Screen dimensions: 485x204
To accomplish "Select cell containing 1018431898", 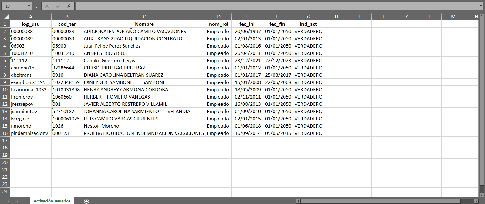I will tap(67, 89).
